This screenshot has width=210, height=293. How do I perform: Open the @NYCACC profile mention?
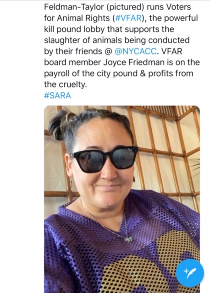135,51
